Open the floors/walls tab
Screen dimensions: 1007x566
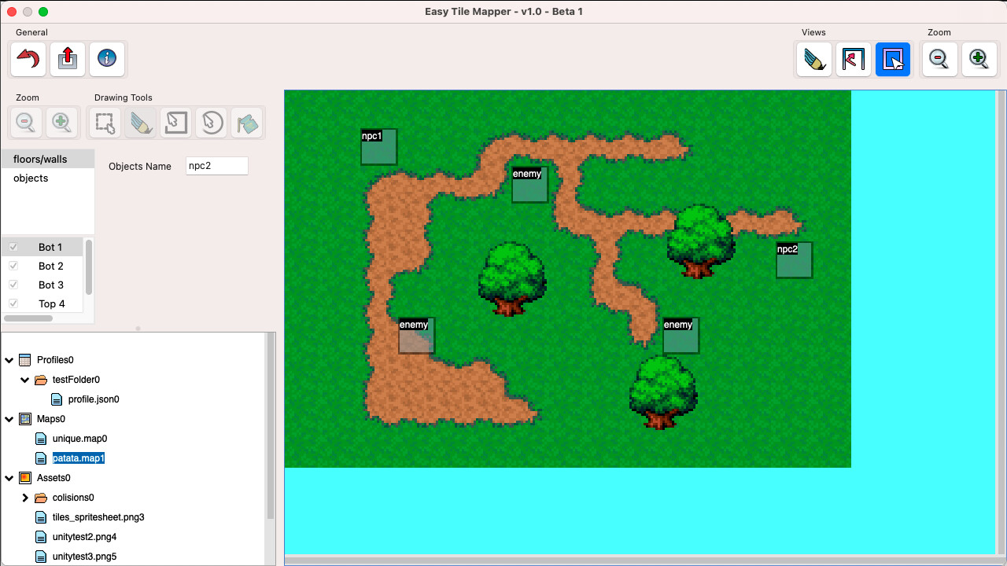point(39,159)
